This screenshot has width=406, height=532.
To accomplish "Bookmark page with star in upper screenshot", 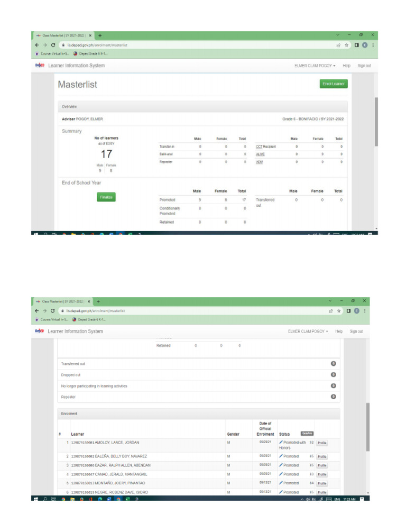I will [346, 45].
